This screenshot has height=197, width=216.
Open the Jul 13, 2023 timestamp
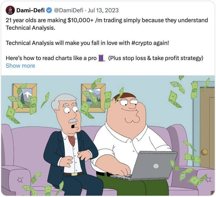[103, 10]
